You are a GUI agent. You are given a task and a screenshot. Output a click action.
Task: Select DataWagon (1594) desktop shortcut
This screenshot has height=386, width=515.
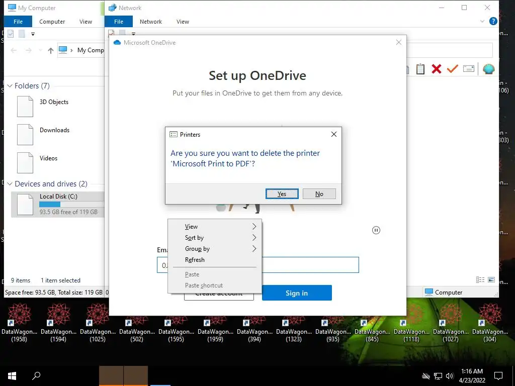tap(58, 323)
